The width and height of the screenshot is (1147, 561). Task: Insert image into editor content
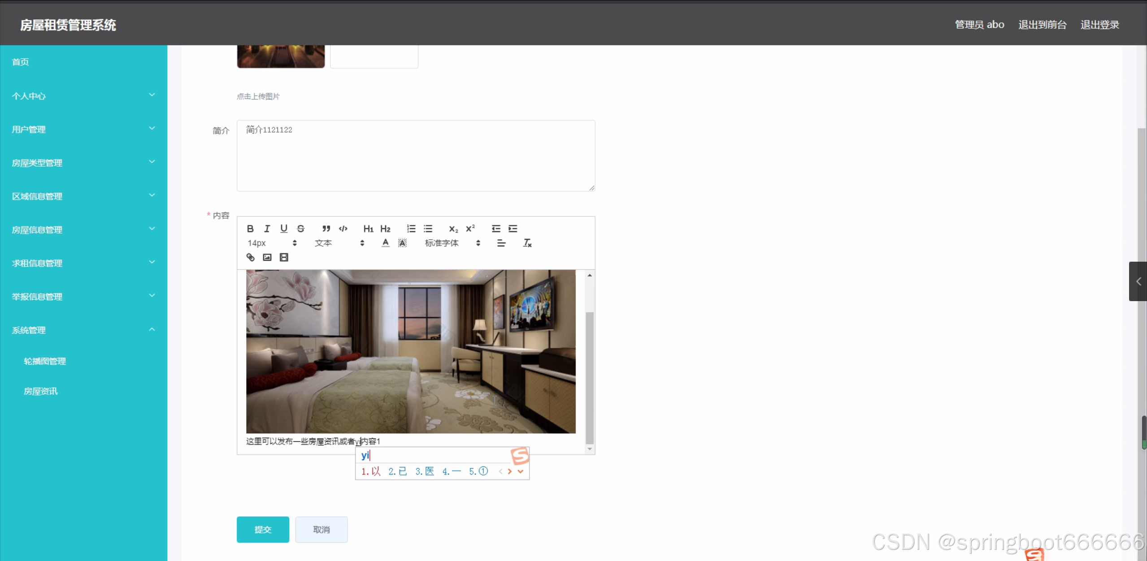tap(267, 257)
